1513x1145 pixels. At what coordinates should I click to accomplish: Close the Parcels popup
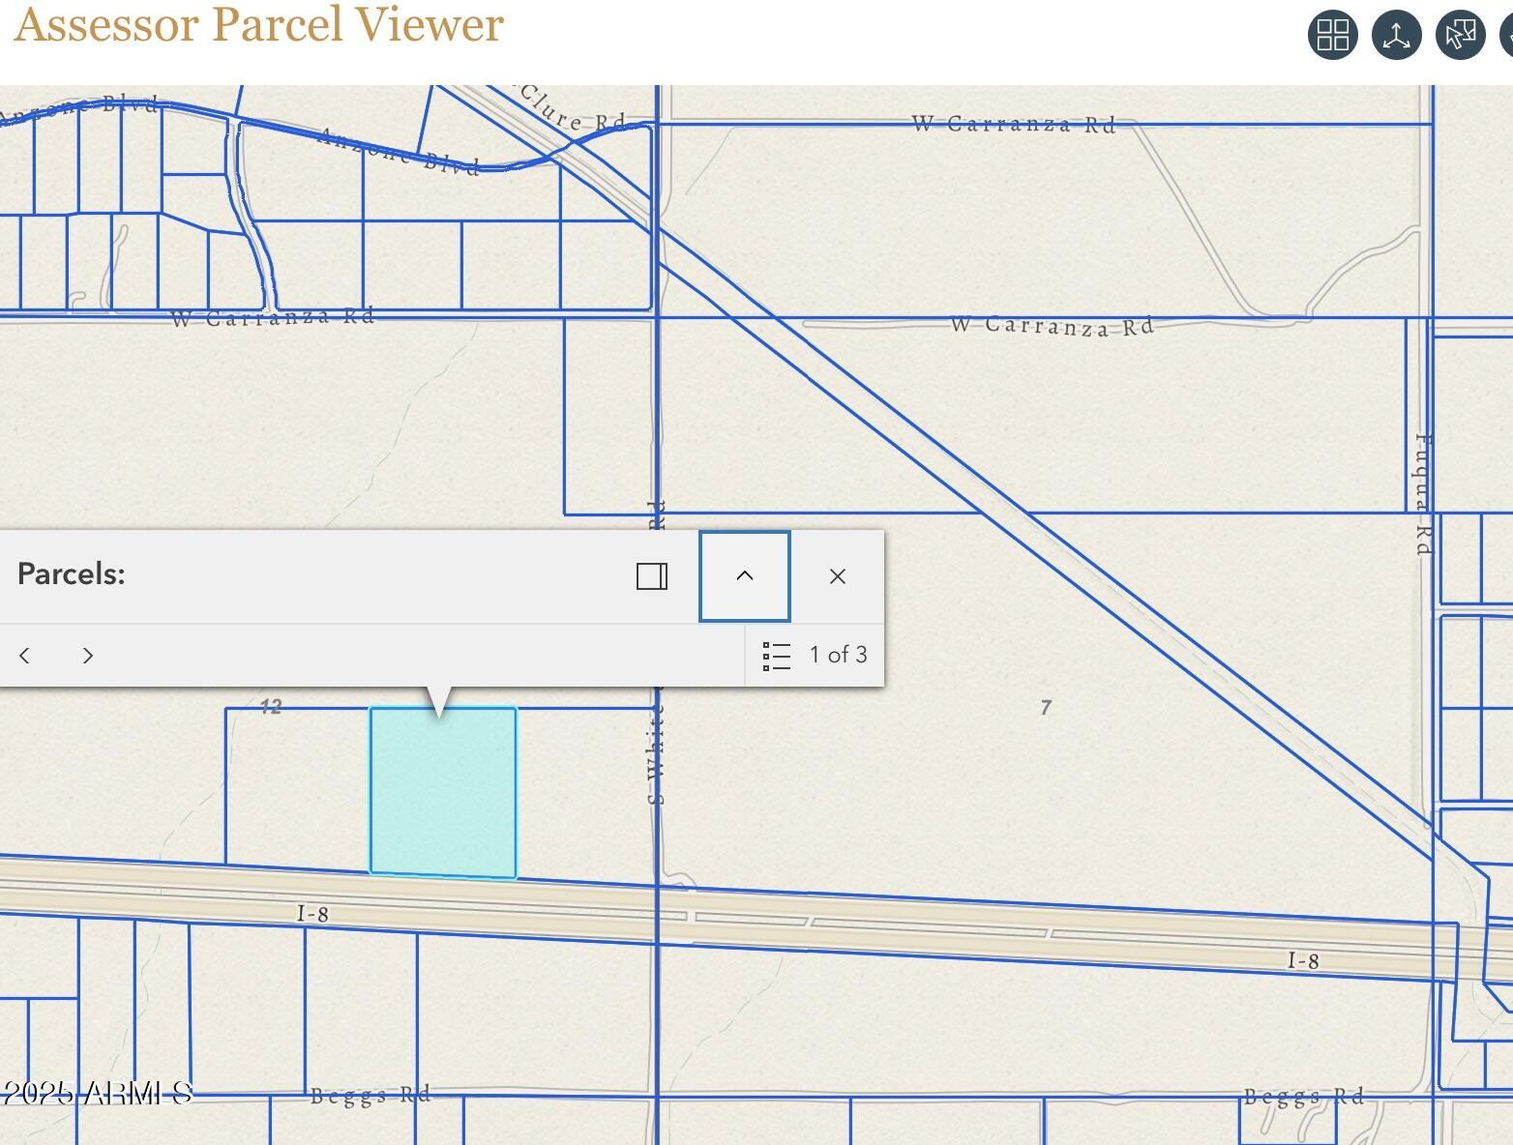tap(836, 576)
